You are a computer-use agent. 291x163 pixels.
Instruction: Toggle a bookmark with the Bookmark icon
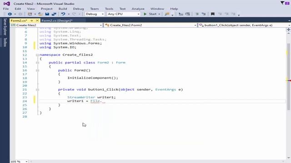click(213, 14)
